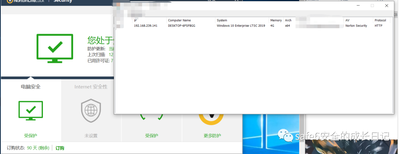Open the 电脑安全 tab in Norton
The image size is (403, 154).
(31, 87)
